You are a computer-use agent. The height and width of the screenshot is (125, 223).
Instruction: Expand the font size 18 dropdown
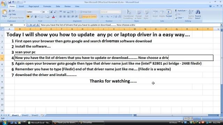(x=48, y=12)
